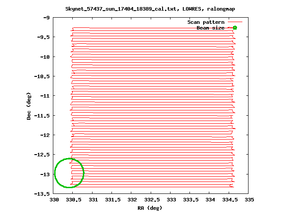This screenshot has height=212, width=282.
Task: Click the 334 RA tick label
Action: pyautogui.click(x=210, y=200)
